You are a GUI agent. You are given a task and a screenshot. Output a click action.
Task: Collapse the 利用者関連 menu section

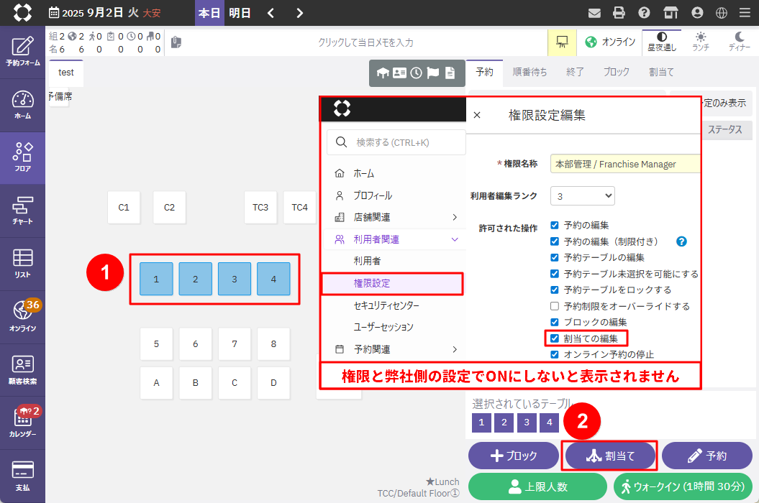tap(396, 239)
